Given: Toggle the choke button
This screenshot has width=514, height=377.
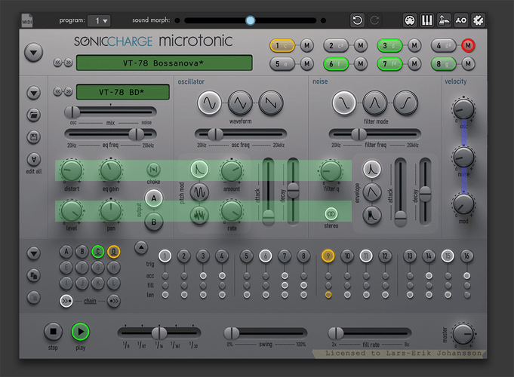Looking at the screenshot, I should tap(153, 170).
